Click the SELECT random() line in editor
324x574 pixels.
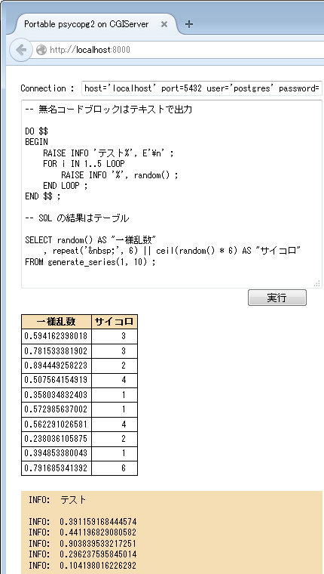(90, 240)
